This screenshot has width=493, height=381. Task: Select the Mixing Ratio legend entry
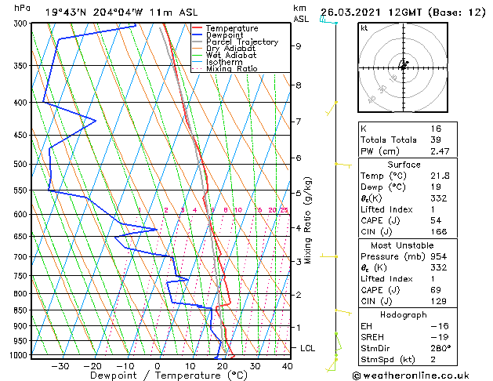tap(232, 68)
